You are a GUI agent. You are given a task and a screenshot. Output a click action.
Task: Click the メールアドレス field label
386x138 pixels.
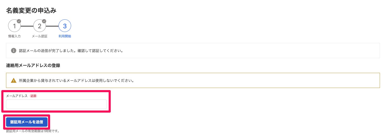(17, 96)
